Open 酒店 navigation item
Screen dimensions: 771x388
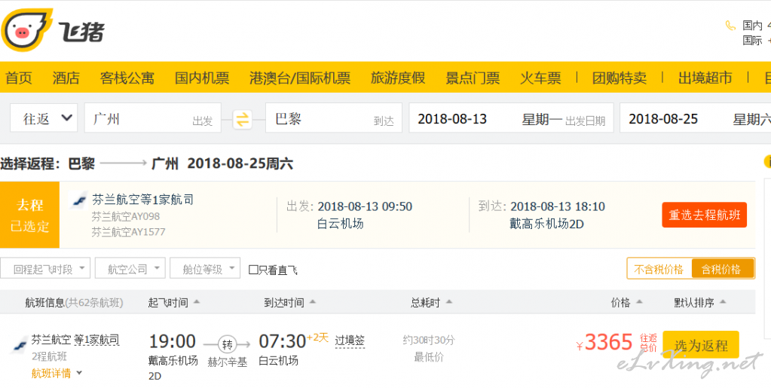coord(66,78)
